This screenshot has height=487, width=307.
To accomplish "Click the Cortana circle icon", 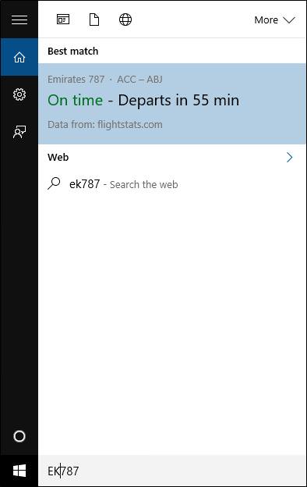I will pos(19,436).
